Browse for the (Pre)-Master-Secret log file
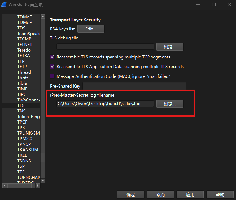The height and width of the screenshot is (200, 236). [x=170, y=104]
